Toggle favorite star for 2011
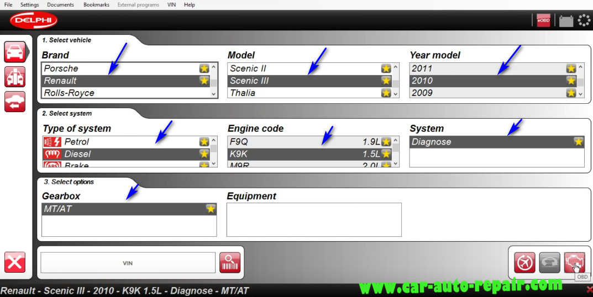 coord(571,68)
